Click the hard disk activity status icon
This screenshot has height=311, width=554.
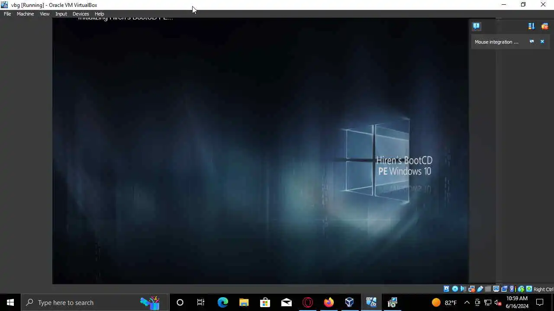point(446,289)
